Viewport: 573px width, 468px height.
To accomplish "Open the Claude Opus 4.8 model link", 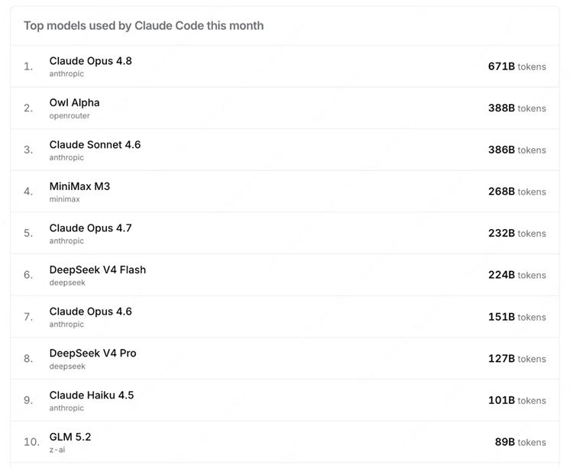I will (x=91, y=61).
